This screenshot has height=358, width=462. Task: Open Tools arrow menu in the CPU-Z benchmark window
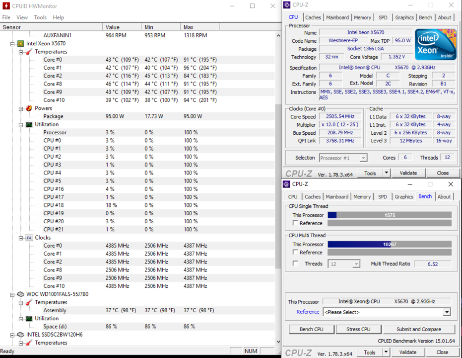[386, 352]
